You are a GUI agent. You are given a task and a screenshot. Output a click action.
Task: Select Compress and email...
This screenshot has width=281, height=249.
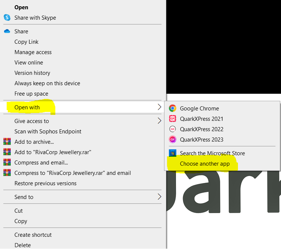click(82, 162)
